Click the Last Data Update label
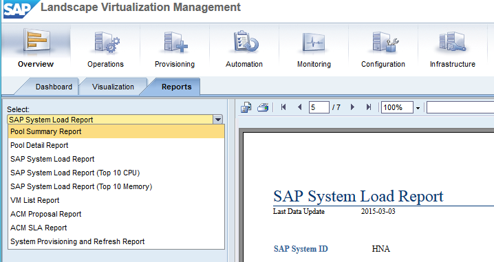This screenshot has height=262, width=494. coord(299,211)
